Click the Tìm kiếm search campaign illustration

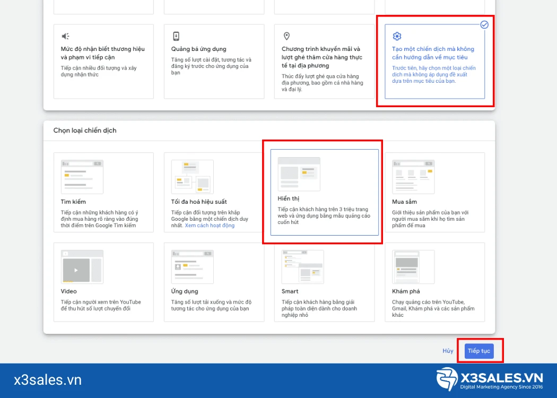pos(82,177)
